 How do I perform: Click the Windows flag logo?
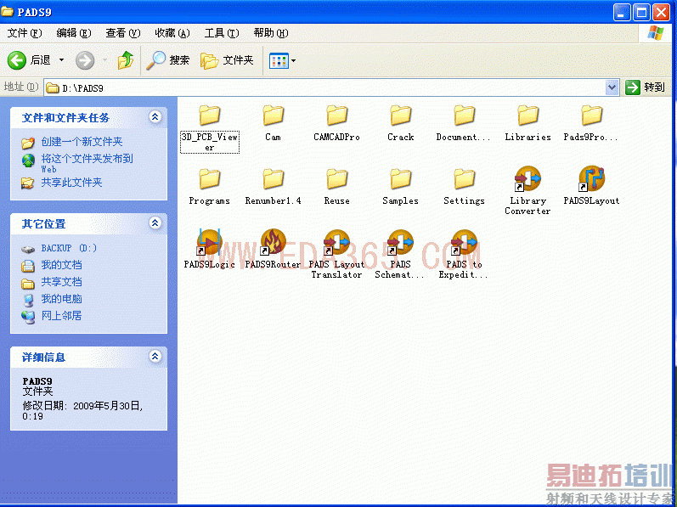click(656, 33)
